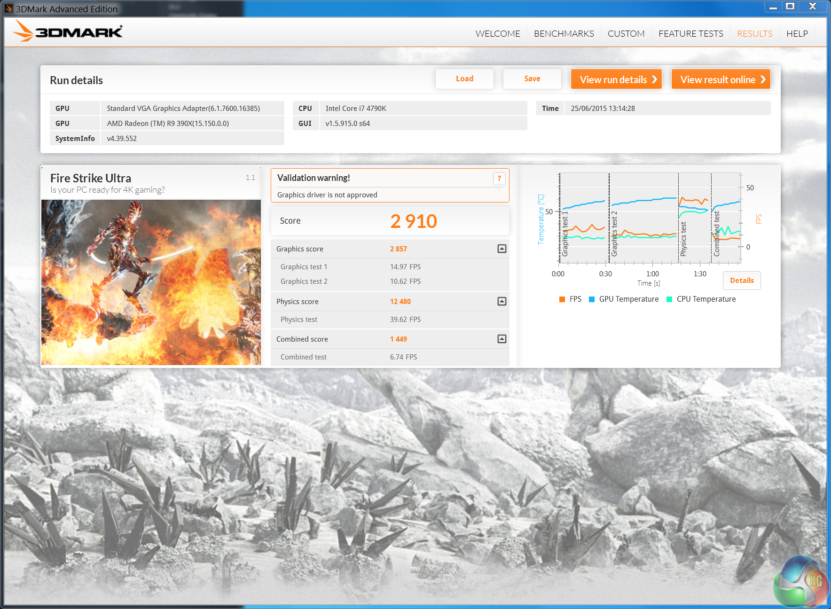Click the Fire Strike Ultra thumbnail image
This screenshot has height=609, width=831.
point(151,282)
